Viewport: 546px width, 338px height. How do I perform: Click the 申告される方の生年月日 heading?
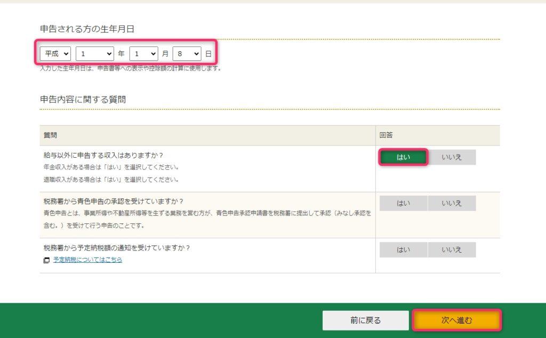[x=85, y=30]
